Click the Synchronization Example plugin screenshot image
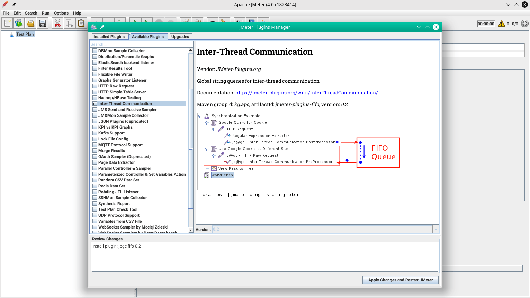The height and width of the screenshot is (298, 530). tap(302, 151)
